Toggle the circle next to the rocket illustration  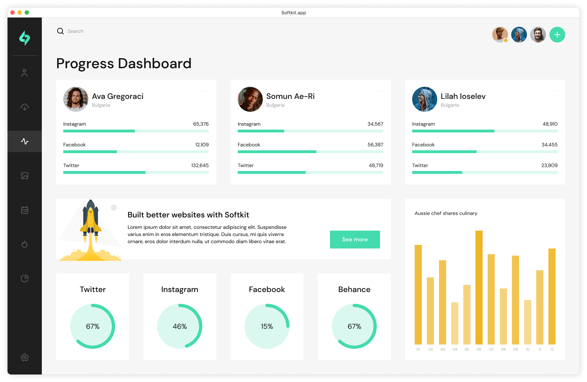(114, 207)
